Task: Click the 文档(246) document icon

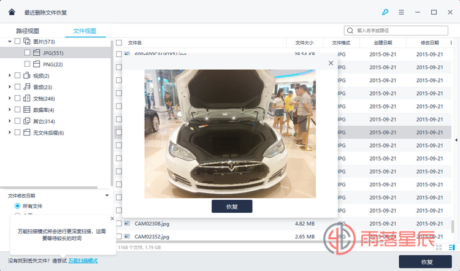Action: [x=27, y=98]
